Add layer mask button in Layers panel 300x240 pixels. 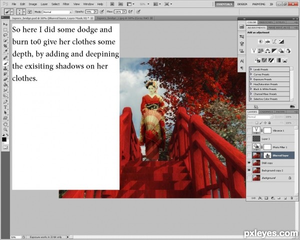266,198
